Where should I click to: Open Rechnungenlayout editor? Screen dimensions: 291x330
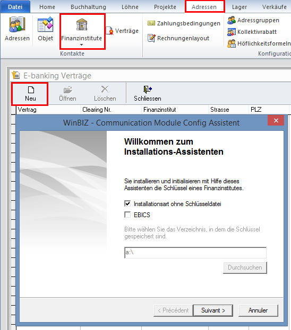point(178,38)
